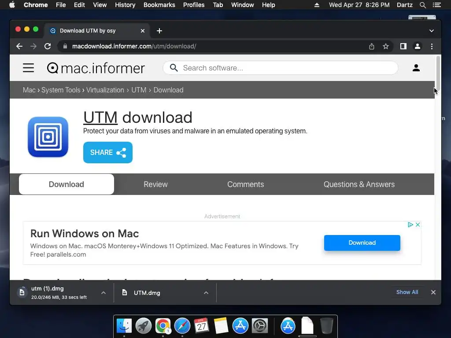Select the Download tab
This screenshot has height=338, width=451.
click(x=67, y=184)
